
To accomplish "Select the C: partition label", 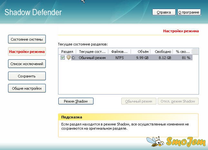I will [x=73, y=58].
